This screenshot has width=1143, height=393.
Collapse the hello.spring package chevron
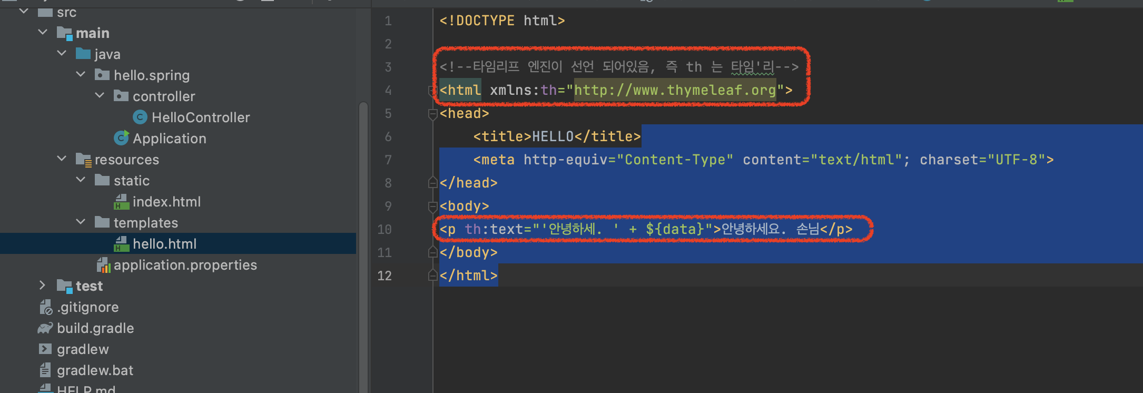pos(81,75)
